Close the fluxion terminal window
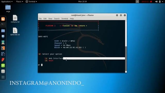 (125, 15)
